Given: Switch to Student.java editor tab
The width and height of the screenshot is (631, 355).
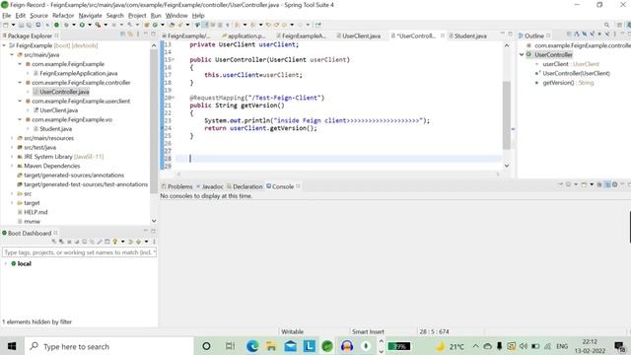Looking at the screenshot, I should click(x=467, y=35).
